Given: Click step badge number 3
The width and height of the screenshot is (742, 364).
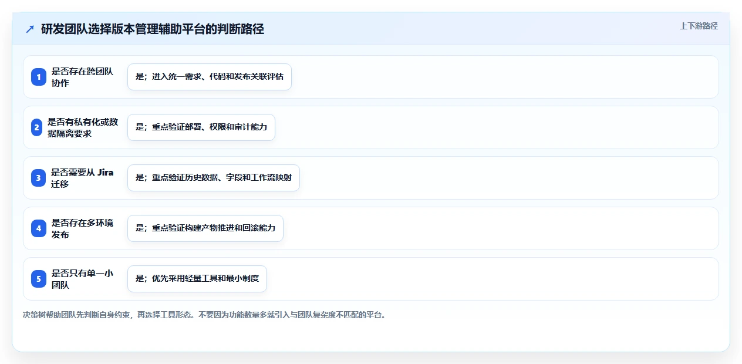Looking at the screenshot, I should click(39, 178).
